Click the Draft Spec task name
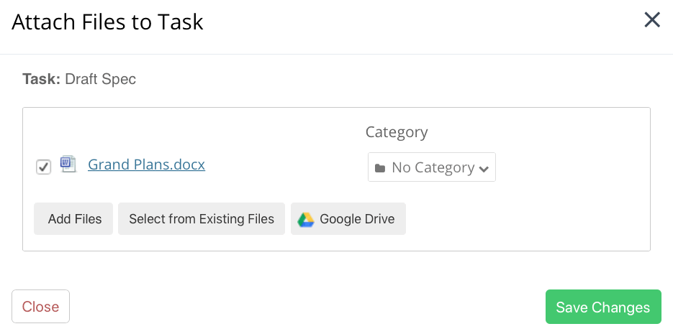This screenshot has height=334, width=673. click(101, 79)
